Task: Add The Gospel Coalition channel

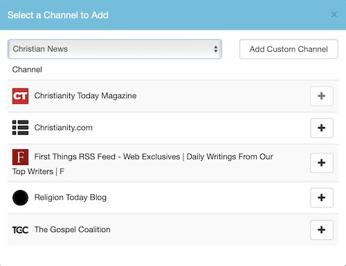Action: click(x=322, y=230)
